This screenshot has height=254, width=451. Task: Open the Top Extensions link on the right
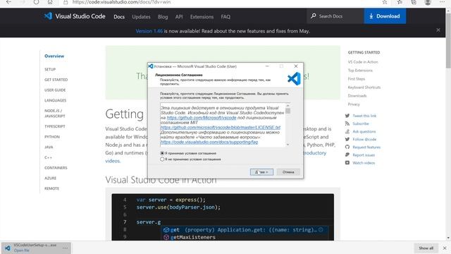pyautogui.click(x=360, y=71)
